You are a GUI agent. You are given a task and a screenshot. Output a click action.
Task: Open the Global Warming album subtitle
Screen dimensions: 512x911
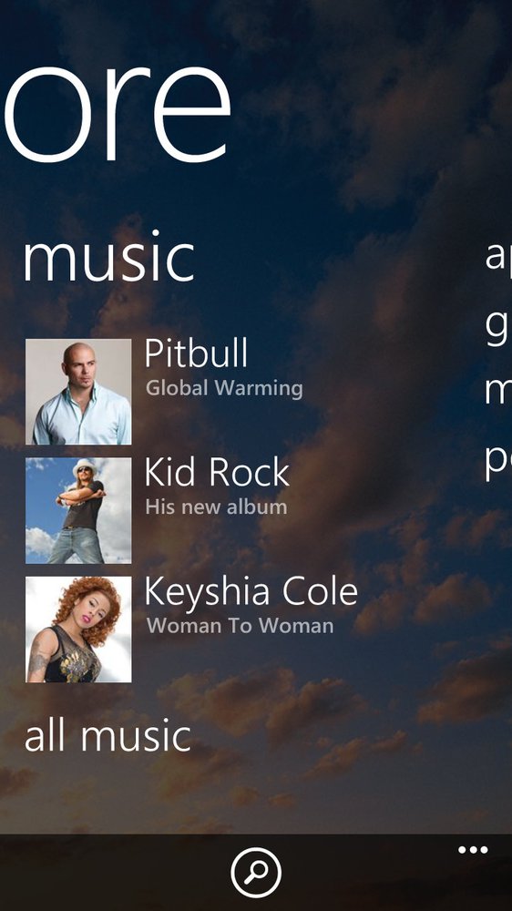224,388
